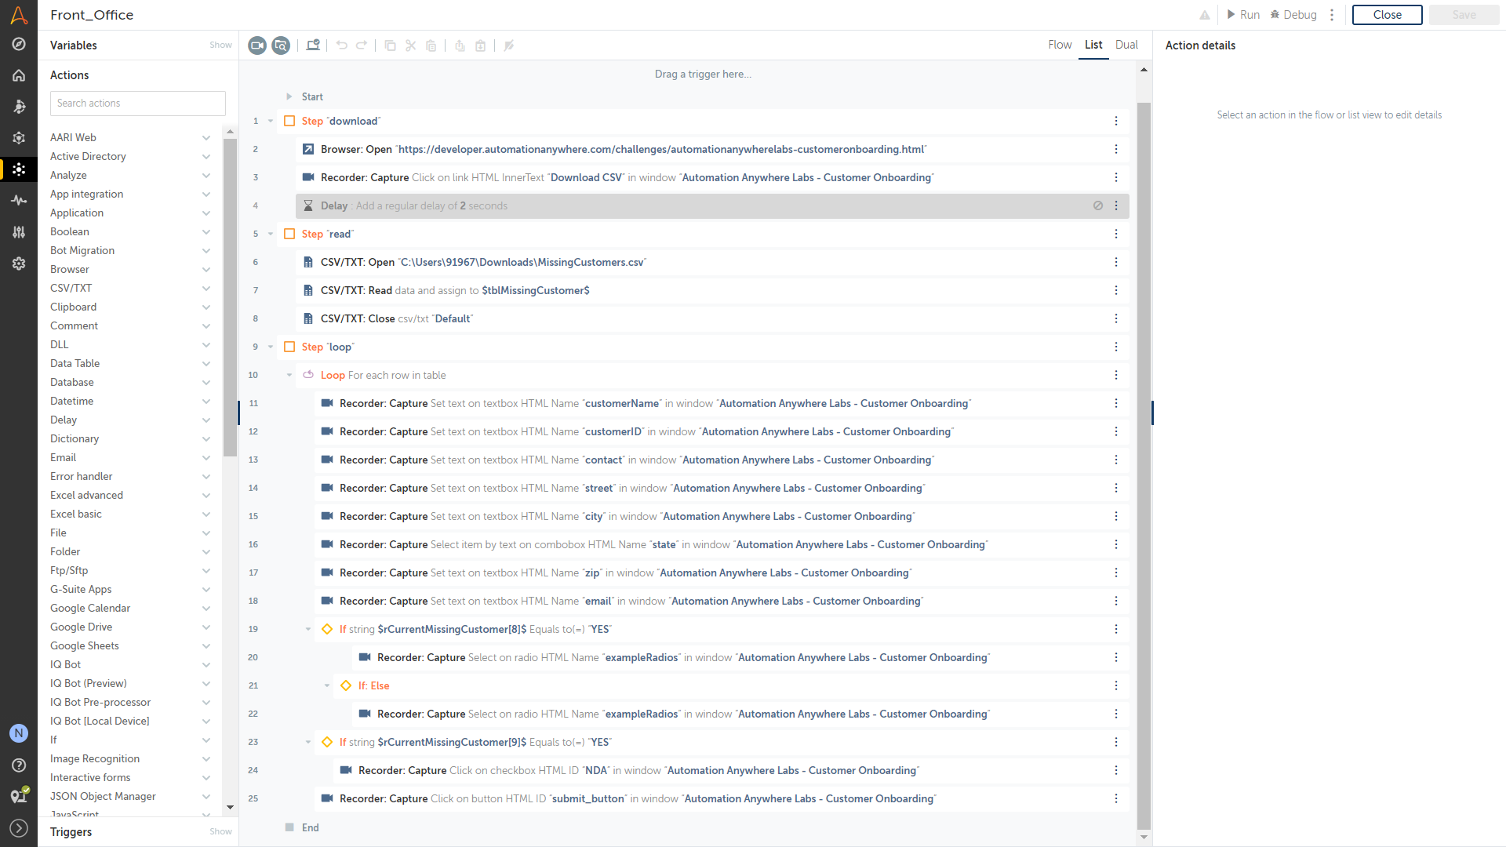Click the device check toolbar icon
1506x847 pixels.
(313, 45)
